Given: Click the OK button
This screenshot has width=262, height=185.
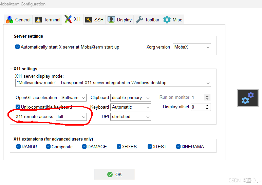Looking at the screenshot, I should pos(114,174).
